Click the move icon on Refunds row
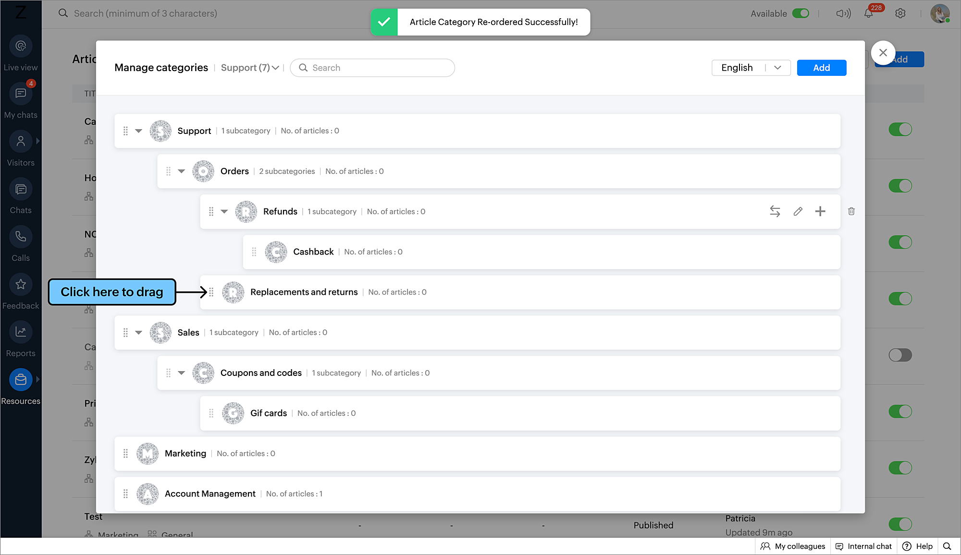This screenshot has width=961, height=555. [x=775, y=211]
